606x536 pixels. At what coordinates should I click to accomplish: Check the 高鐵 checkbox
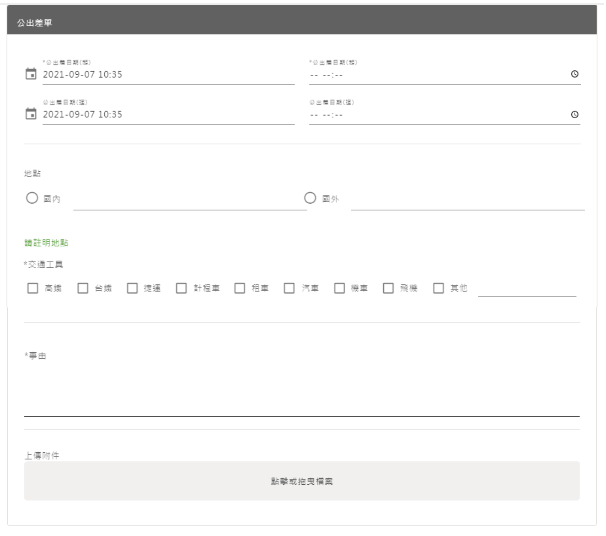[x=33, y=288]
